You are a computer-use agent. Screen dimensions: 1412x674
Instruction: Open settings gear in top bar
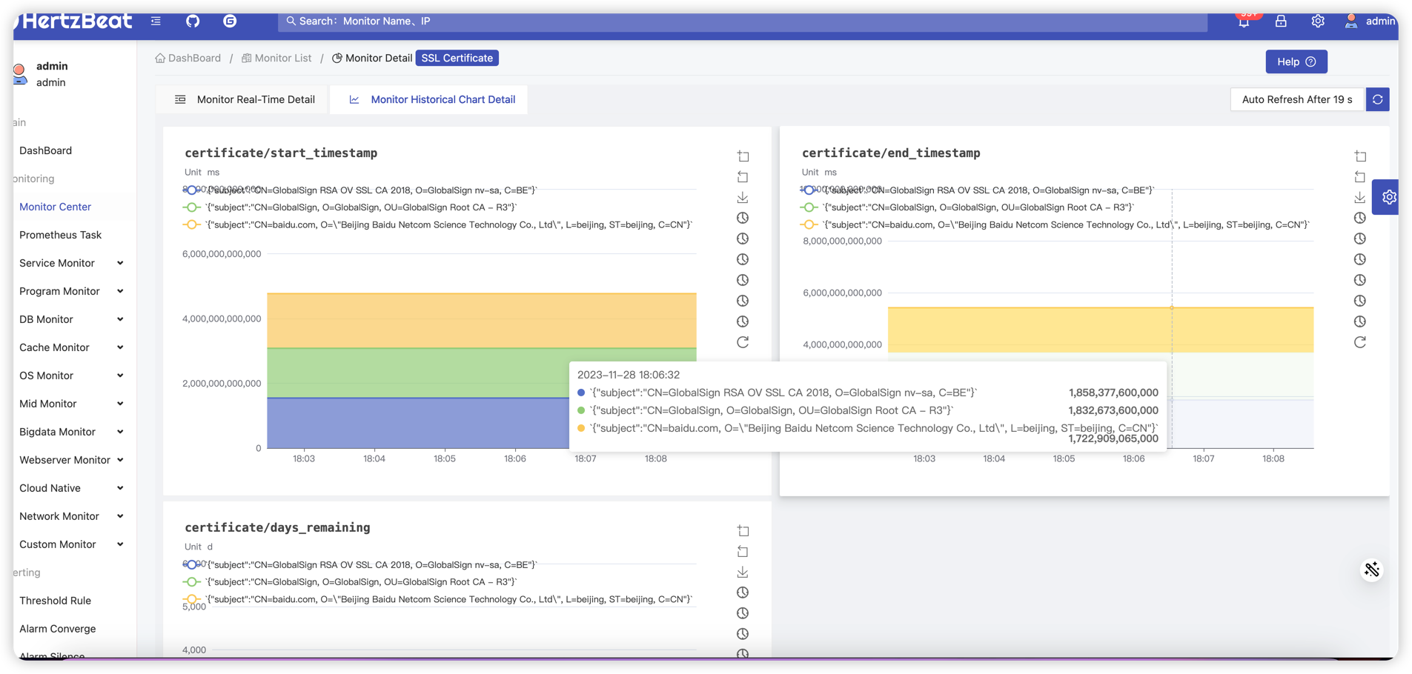click(1318, 21)
